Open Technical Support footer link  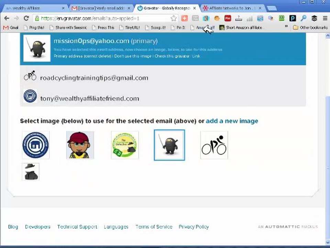tap(77, 227)
